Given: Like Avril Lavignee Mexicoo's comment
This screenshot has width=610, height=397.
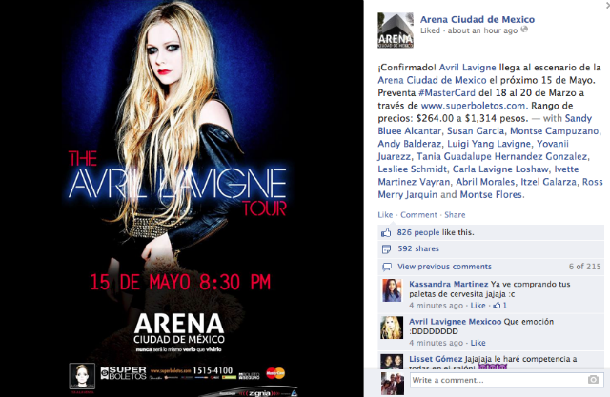Looking at the screenshot, I should [478, 343].
